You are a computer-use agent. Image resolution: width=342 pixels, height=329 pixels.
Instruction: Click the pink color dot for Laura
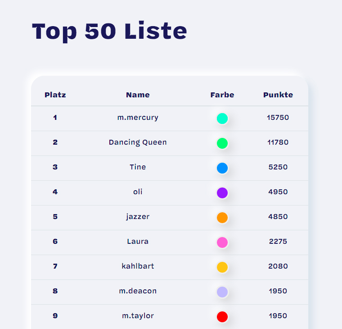click(x=222, y=242)
